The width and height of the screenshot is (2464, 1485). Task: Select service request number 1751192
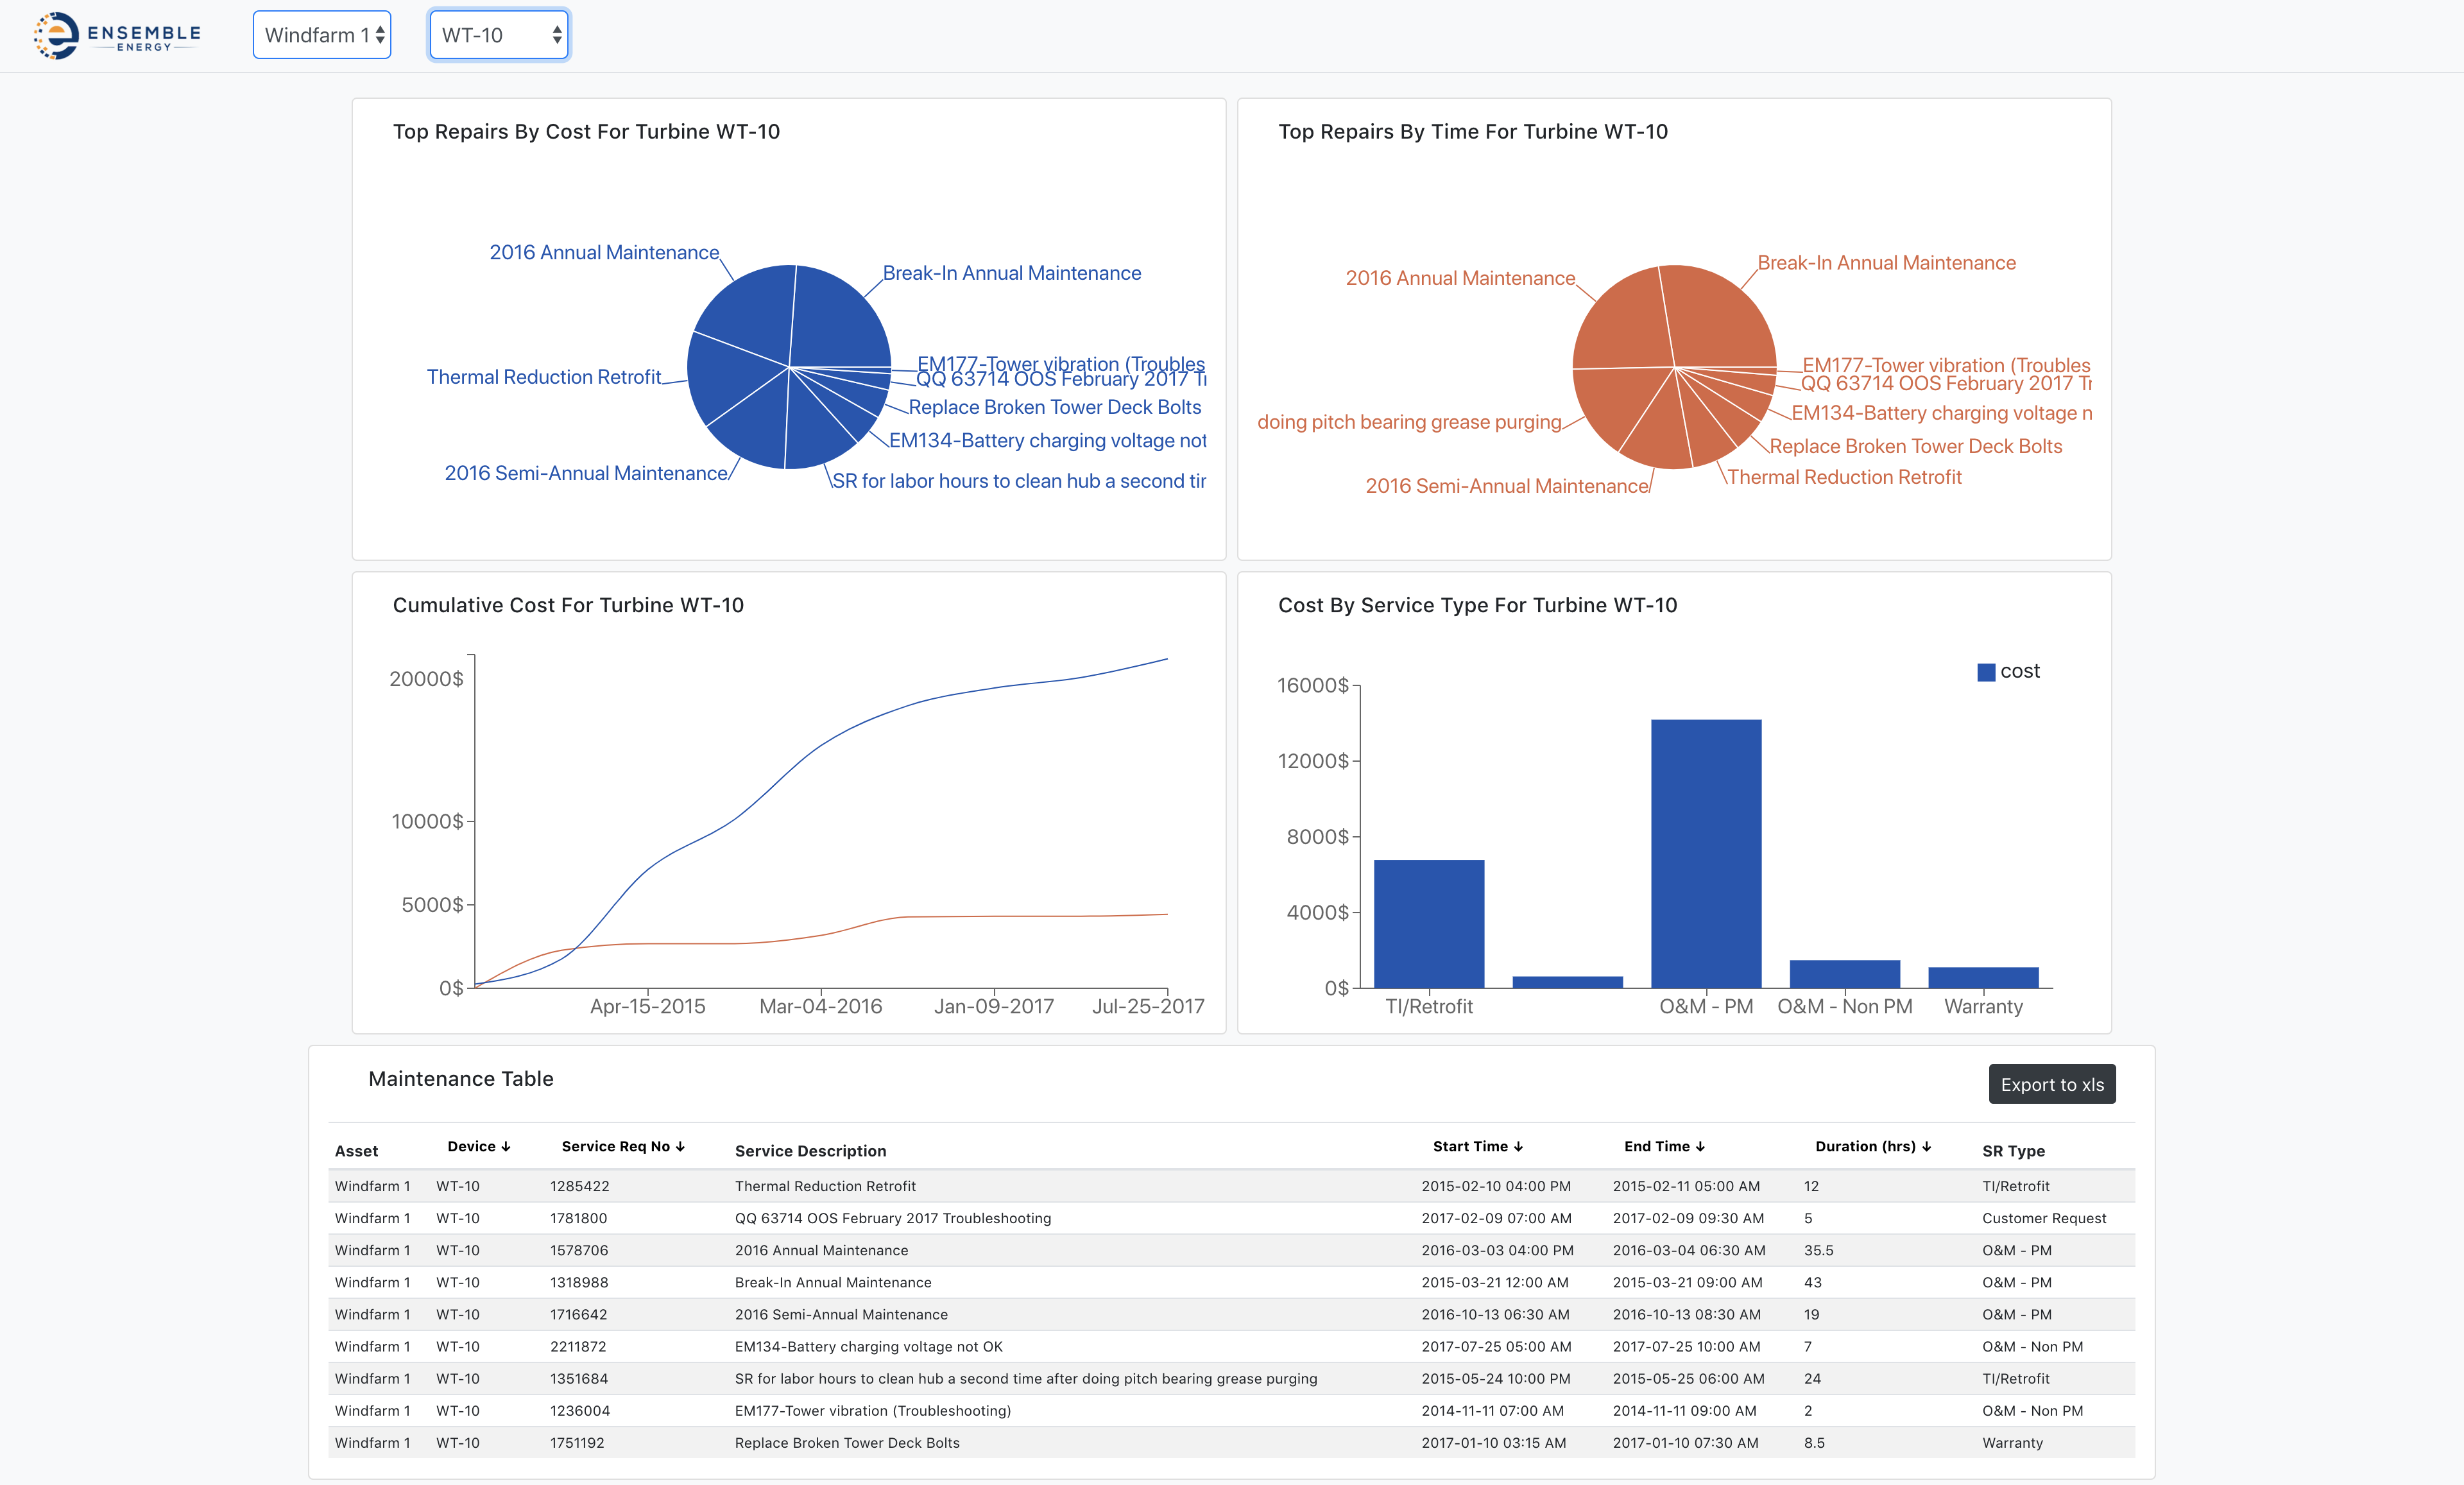577,1442
